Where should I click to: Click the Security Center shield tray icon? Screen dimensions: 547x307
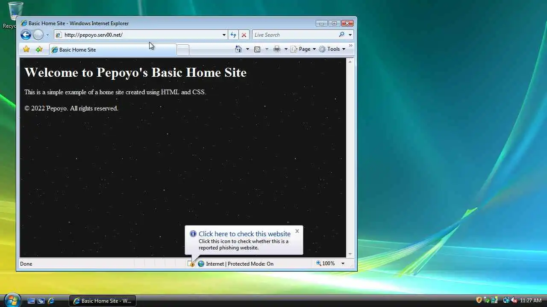point(479,300)
